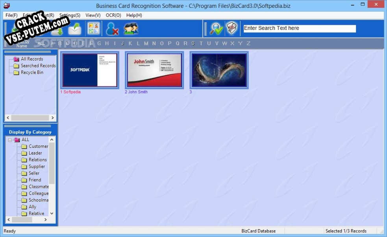The width and height of the screenshot is (387, 237).
Task: Select the John Smith business card thumbnail
Action: [x=154, y=70]
